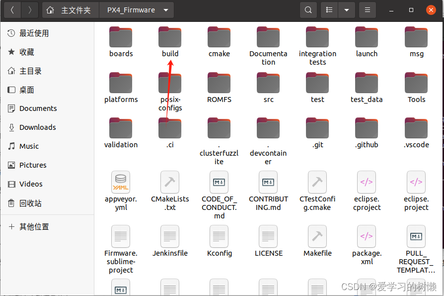Go back with the left arrow

point(12,10)
